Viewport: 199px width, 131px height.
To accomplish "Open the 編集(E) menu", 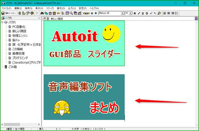I will click(18, 8).
